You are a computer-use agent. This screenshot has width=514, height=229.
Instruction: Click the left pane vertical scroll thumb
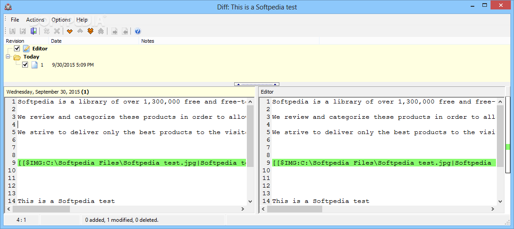point(250,136)
